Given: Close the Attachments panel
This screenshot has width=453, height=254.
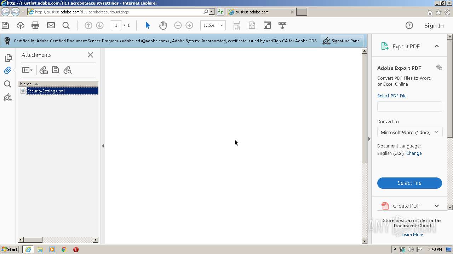Looking at the screenshot, I should (x=90, y=55).
